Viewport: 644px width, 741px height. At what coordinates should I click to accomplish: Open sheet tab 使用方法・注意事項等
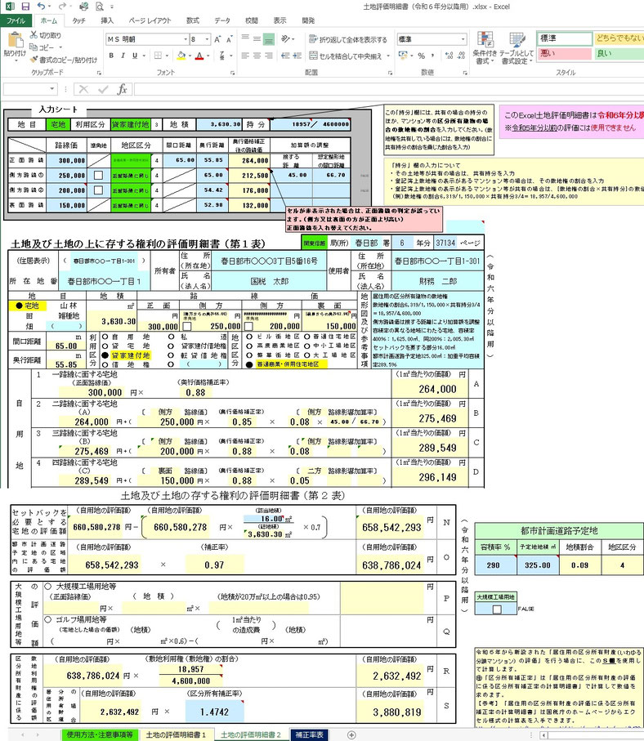click(x=100, y=734)
